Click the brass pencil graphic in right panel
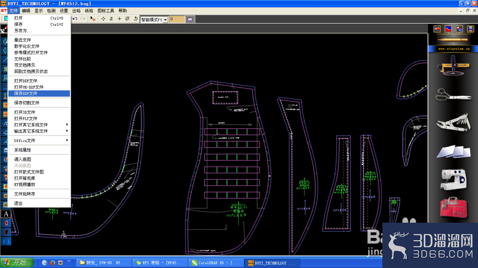Viewport: 478px width, 268px height. tap(453, 40)
